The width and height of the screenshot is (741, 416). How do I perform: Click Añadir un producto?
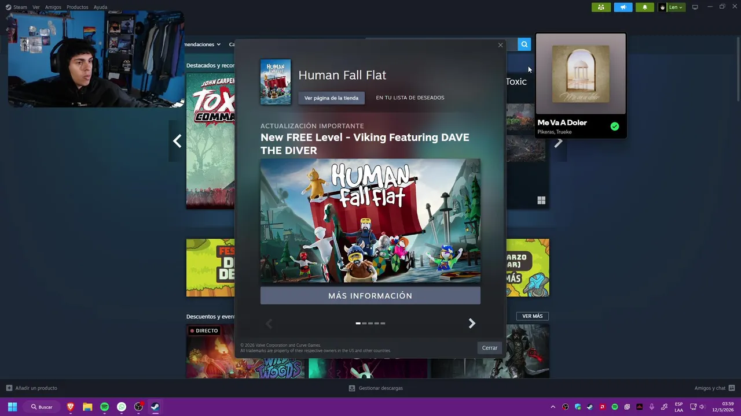click(x=31, y=388)
